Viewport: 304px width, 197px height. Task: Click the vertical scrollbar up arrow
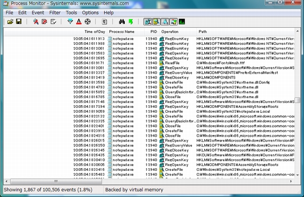point(298,31)
